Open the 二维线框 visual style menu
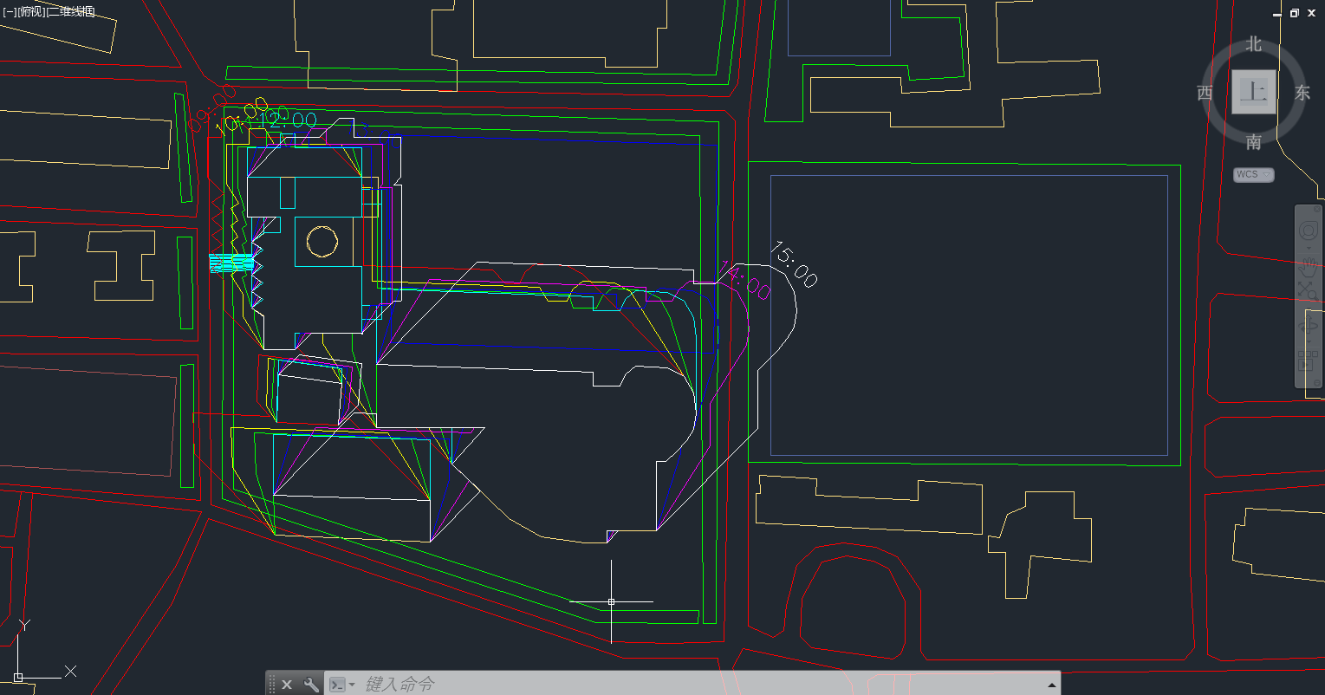 (x=71, y=11)
